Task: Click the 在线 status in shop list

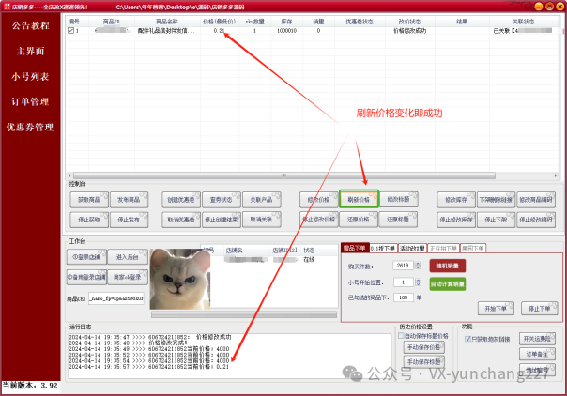Action: (309, 259)
